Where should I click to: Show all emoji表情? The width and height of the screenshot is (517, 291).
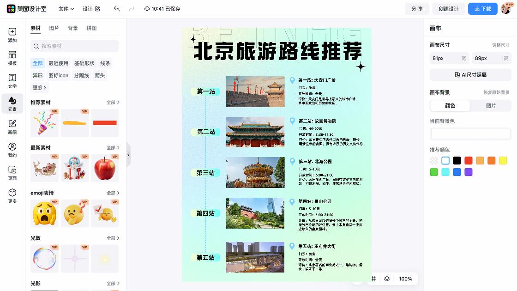(x=113, y=193)
